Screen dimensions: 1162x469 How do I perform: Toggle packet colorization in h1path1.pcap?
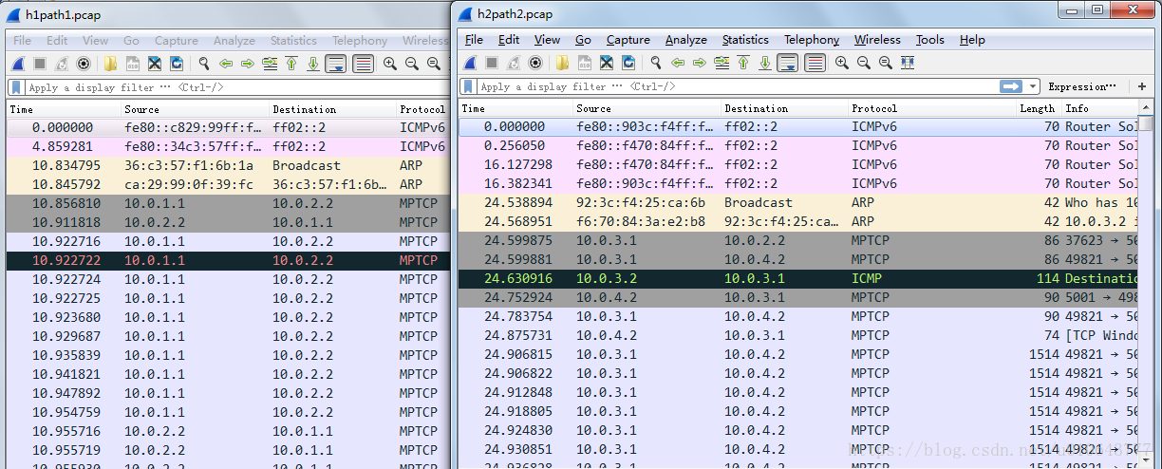pos(363,64)
